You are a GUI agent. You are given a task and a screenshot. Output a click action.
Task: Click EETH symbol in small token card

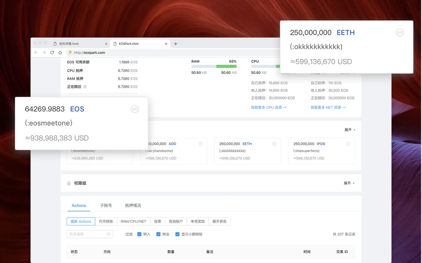pos(247,144)
